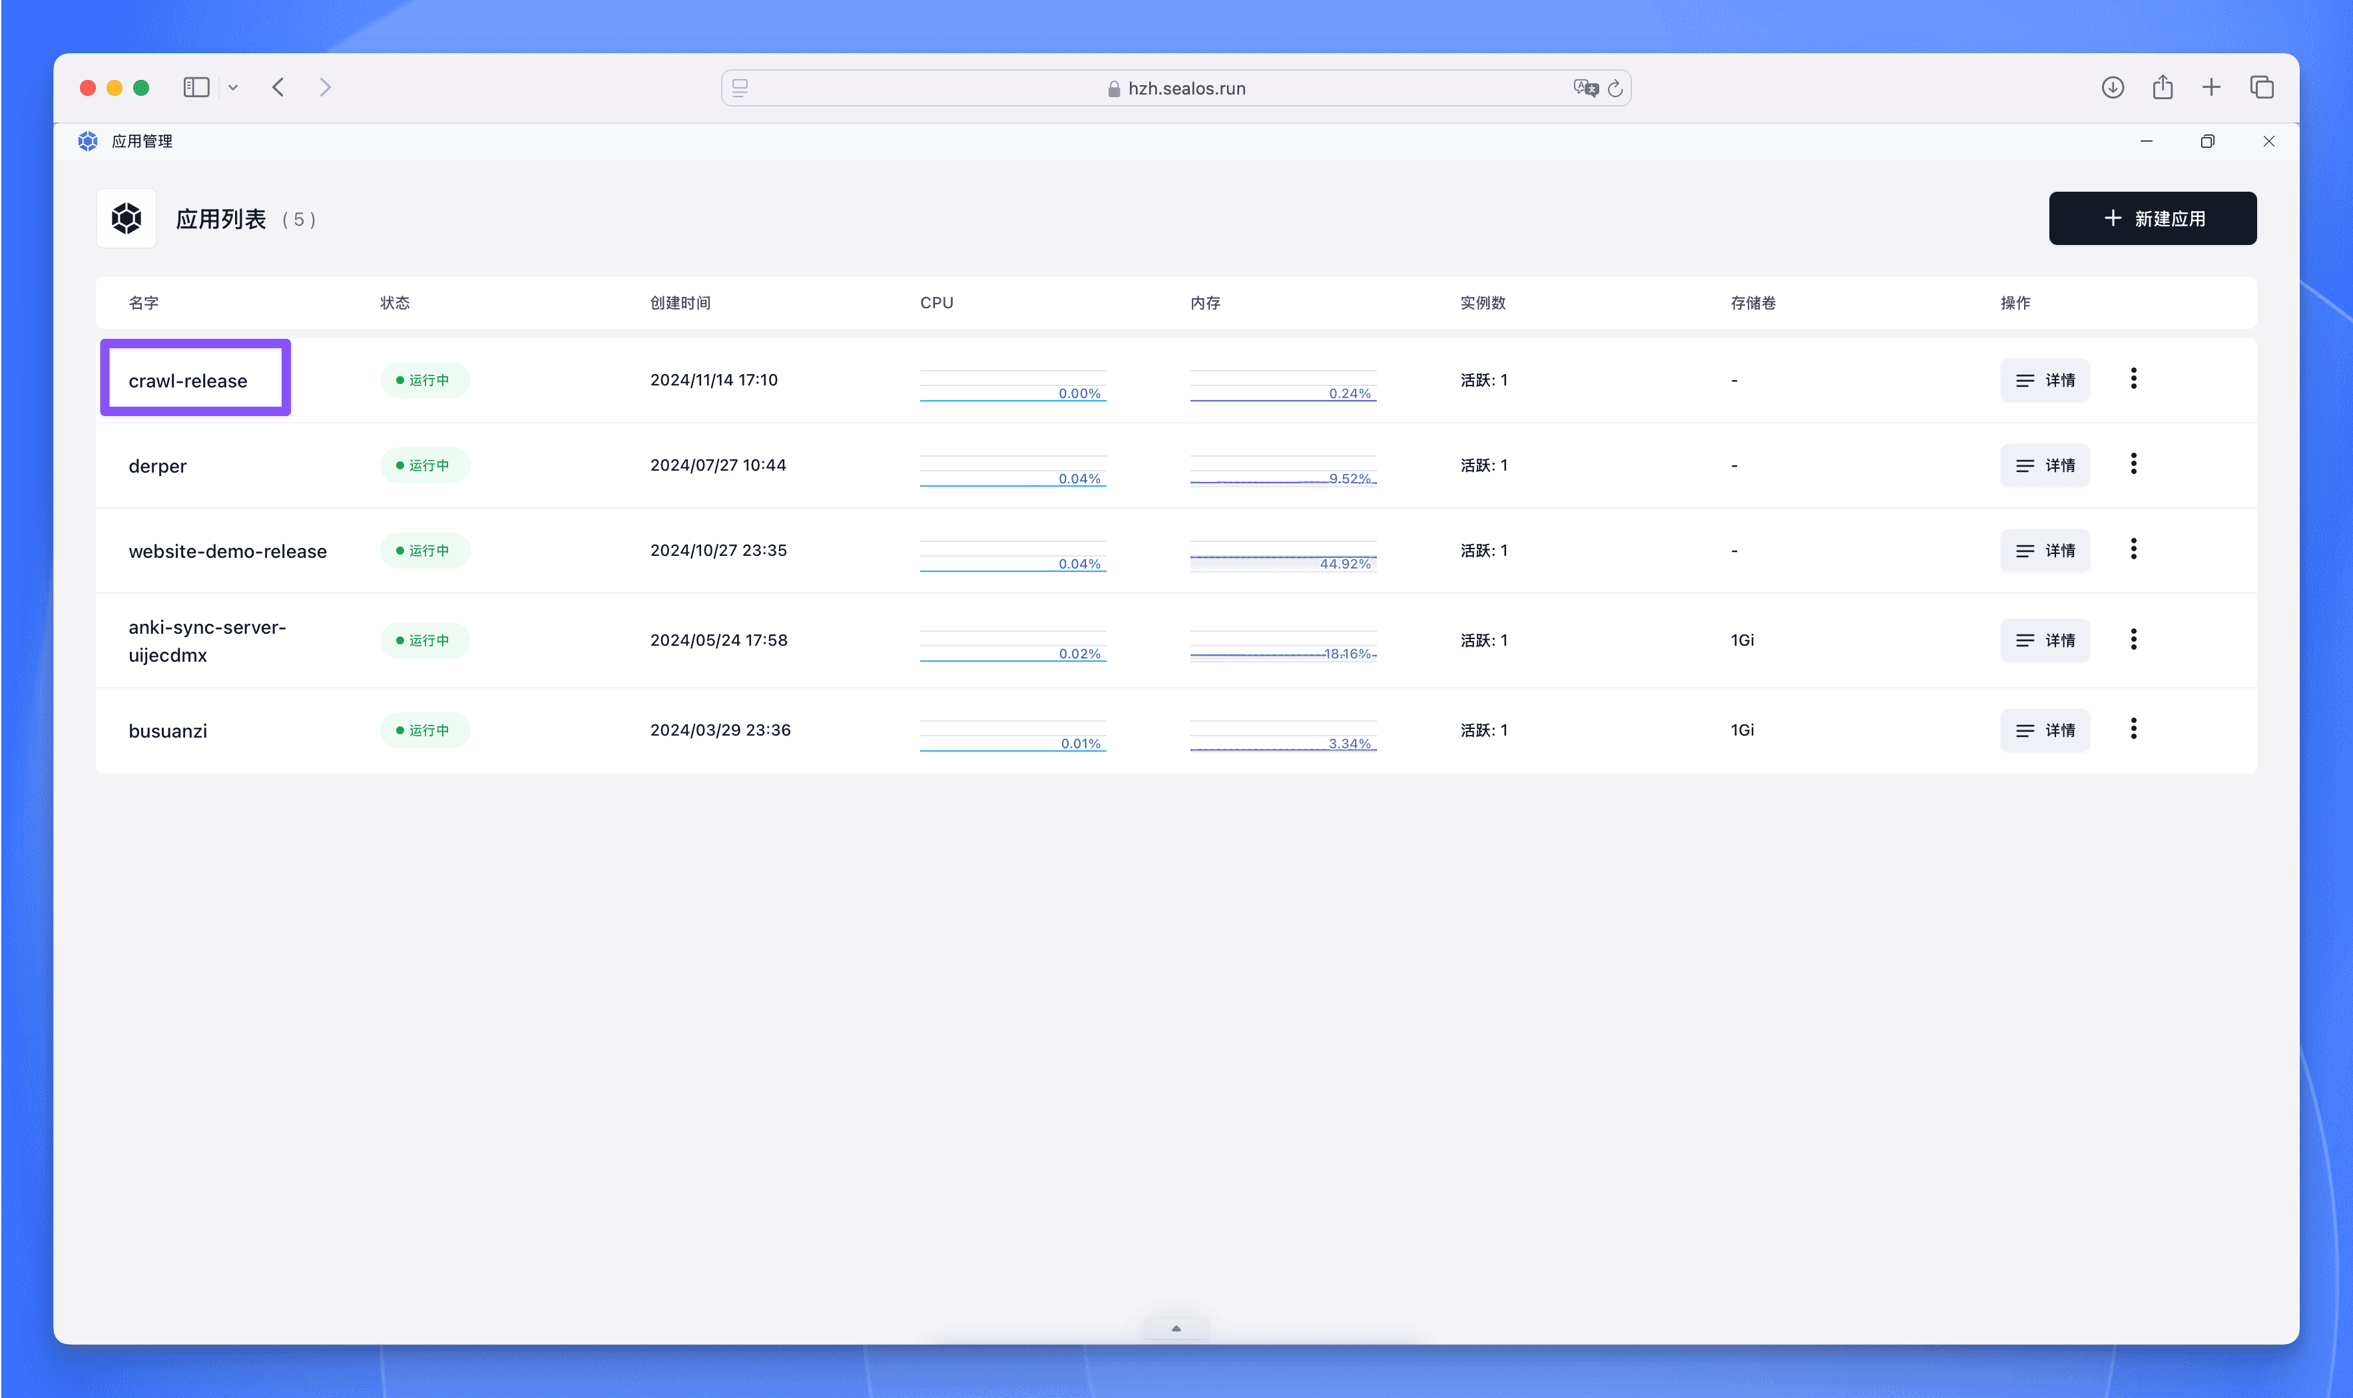The width and height of the screenshot is (2353, 1398).
Task: Open anki-sync-server-uijecdmx application name
Action: point(207,640)
